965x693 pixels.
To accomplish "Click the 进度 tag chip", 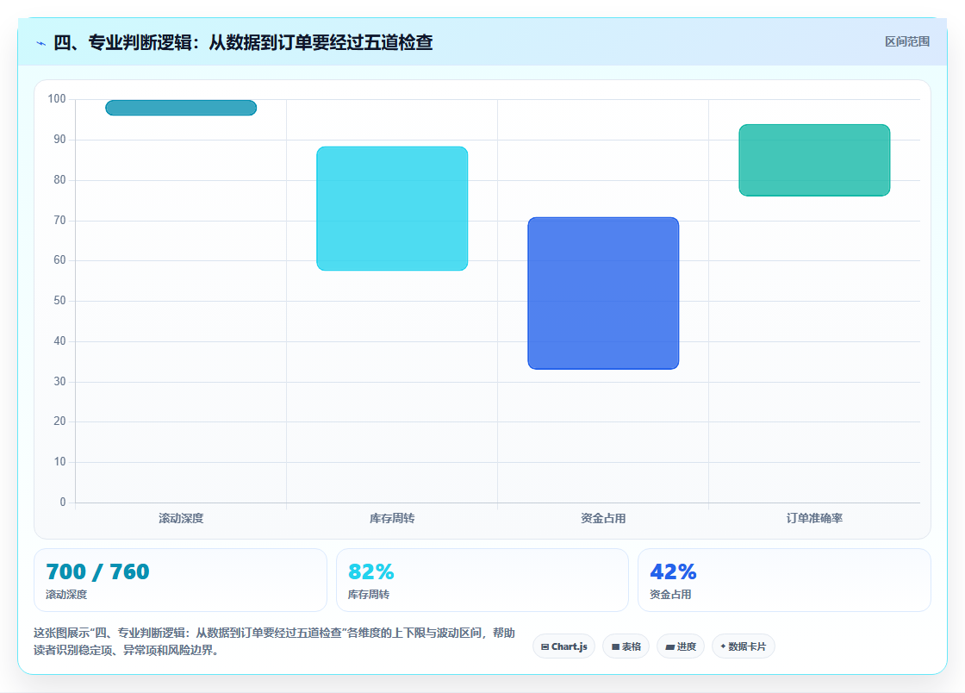I will (x=681, y=646).
